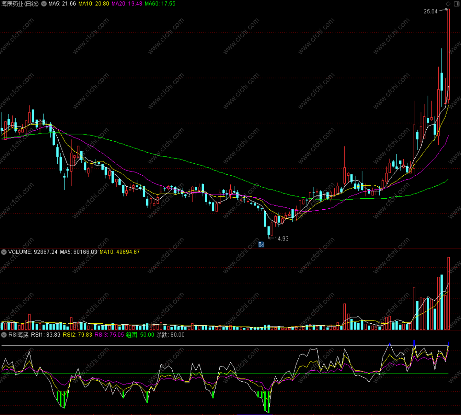Click the 14.93 low price marker
461x415 pixels.
281,238
